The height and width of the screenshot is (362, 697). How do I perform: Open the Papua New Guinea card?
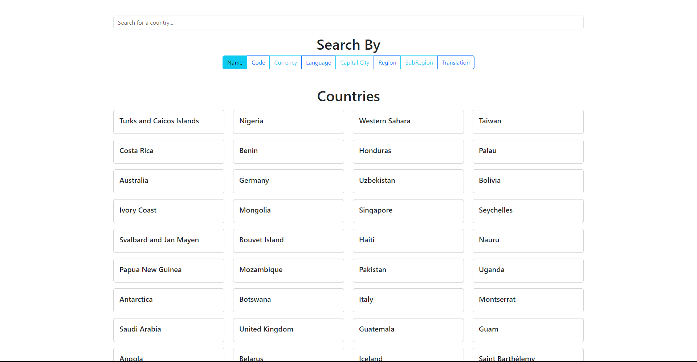pyautogui.click(x=168, y=270)
